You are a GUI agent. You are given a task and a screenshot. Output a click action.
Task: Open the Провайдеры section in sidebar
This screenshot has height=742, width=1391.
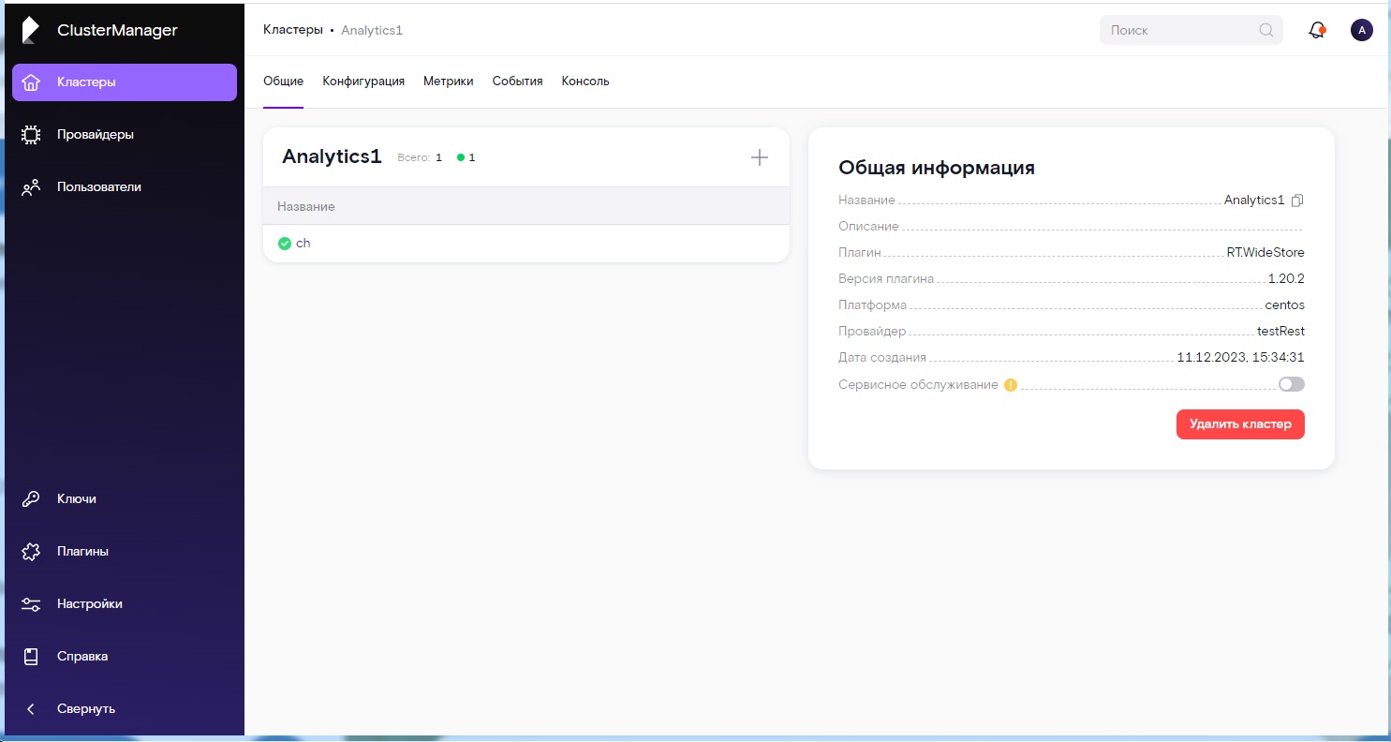125,134
